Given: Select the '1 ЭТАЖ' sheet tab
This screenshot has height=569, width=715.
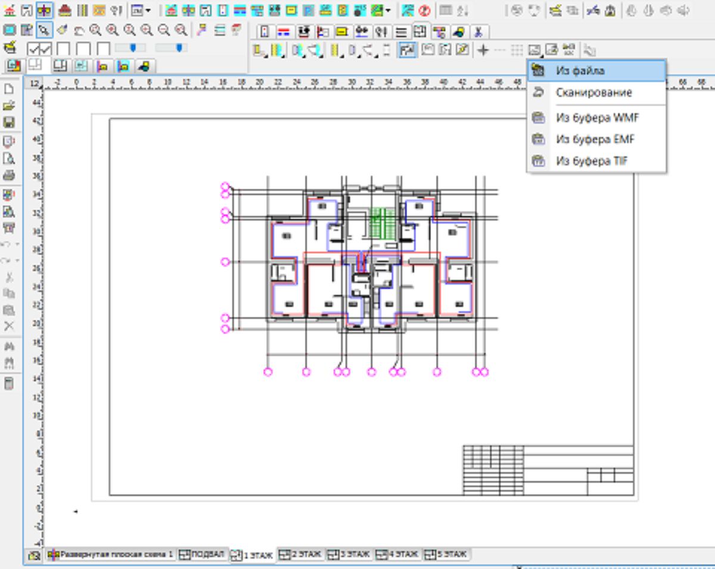Looking at the screenshot, I should click(x=253, y=555).
